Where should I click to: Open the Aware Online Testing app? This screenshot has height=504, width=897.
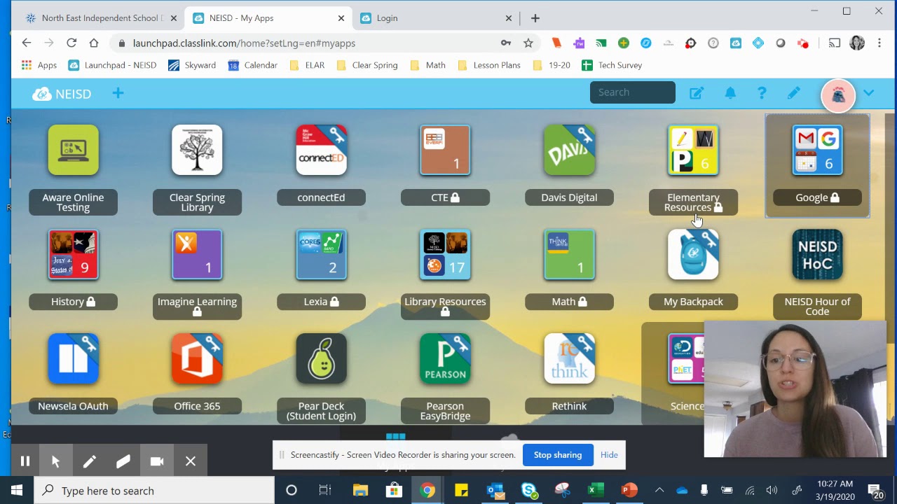tap(74, 150)
